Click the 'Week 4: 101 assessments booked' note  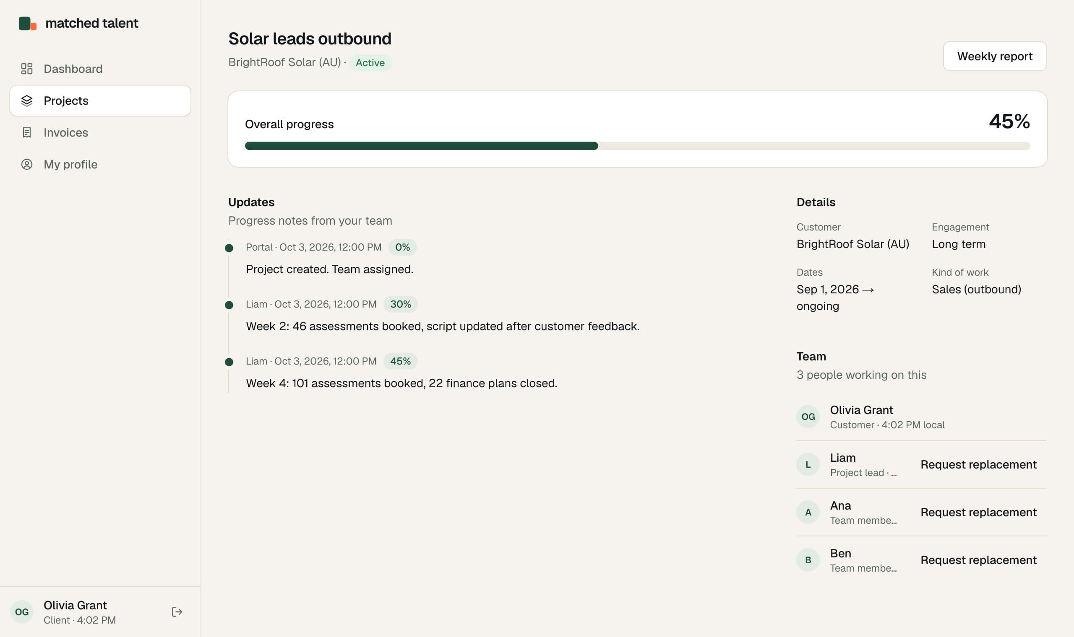(401, 383)
